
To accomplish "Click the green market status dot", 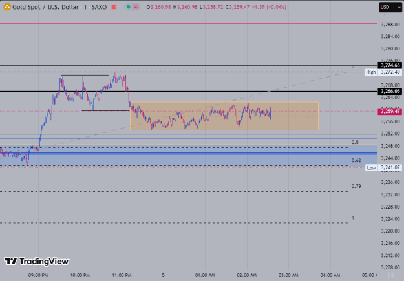I will 128,7.
